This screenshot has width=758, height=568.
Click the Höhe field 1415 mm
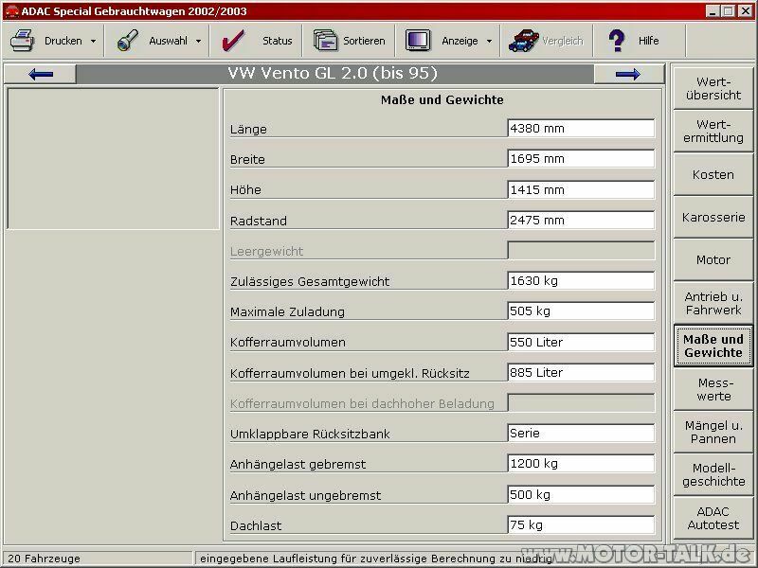[x=581, y=190]
